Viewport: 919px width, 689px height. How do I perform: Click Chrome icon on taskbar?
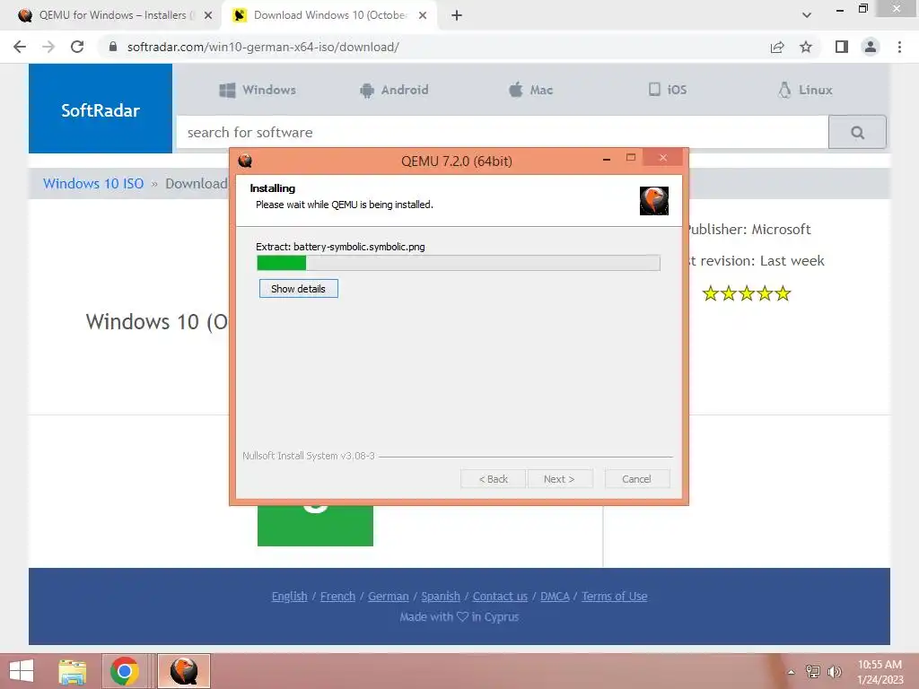click(x=124, y=671)
